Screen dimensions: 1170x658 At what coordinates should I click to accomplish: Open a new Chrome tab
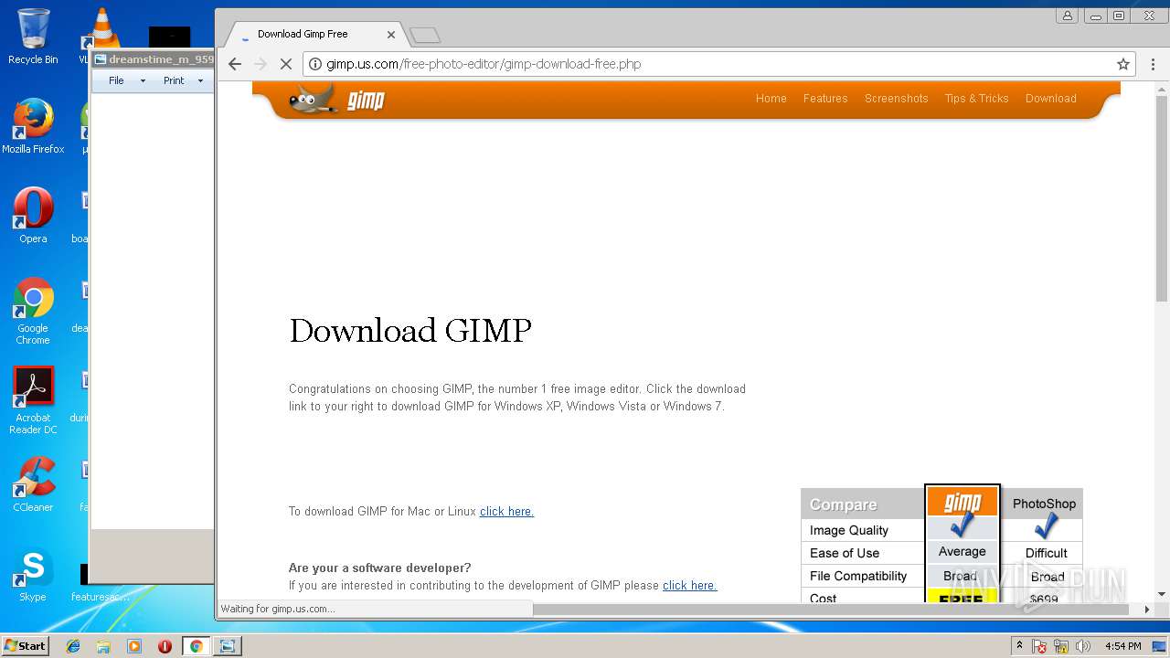425,36
